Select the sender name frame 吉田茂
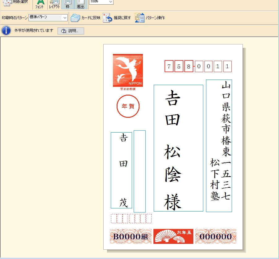 tap(122, 170)
